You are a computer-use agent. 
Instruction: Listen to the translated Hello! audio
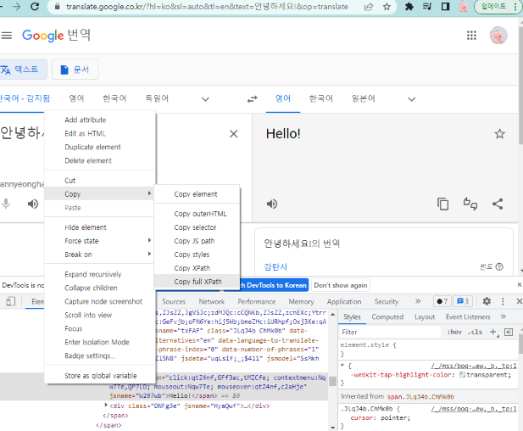tap(272, 204)
